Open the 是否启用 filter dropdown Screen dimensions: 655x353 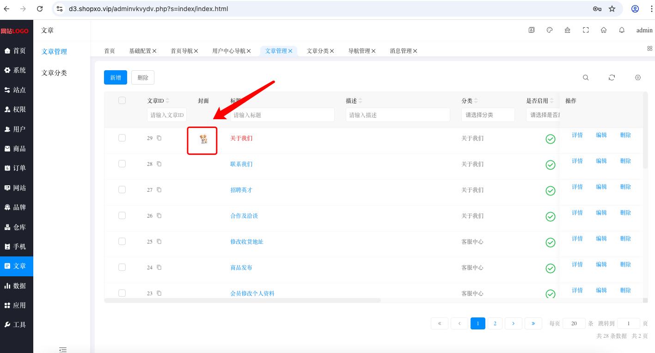(x=543, y=115)
